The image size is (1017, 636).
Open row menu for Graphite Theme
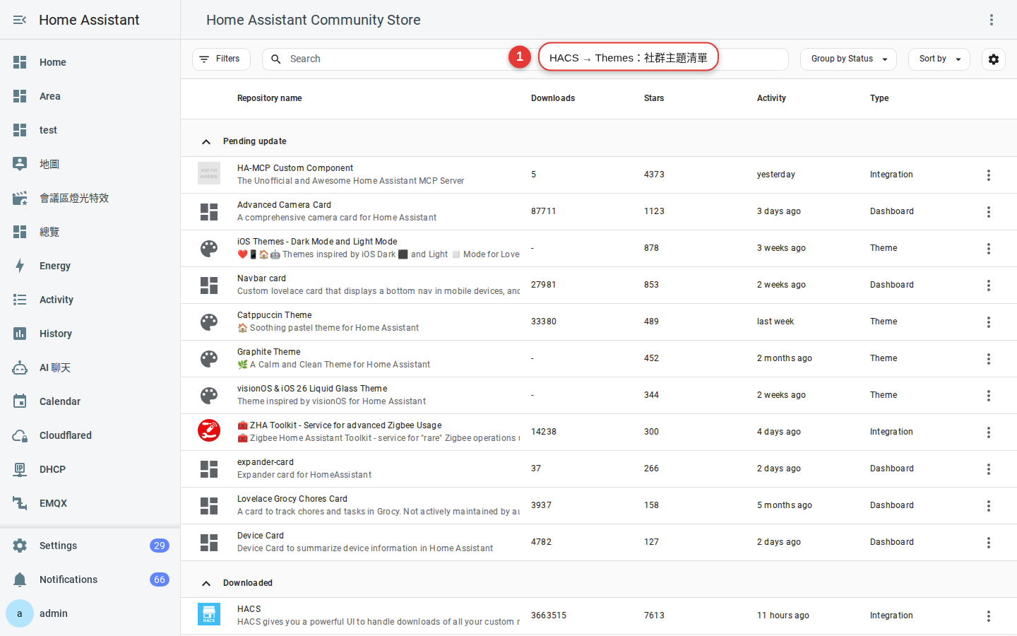point(989,359)
